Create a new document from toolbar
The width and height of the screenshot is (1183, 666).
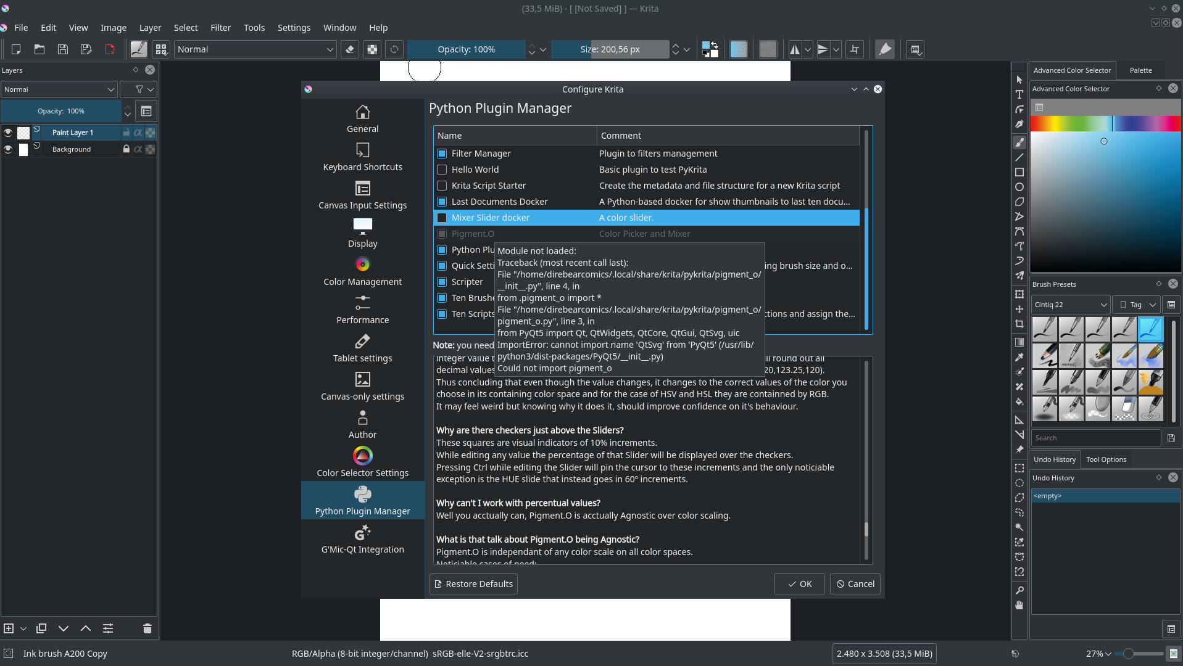pyautogui.click(x=16, y=49)
